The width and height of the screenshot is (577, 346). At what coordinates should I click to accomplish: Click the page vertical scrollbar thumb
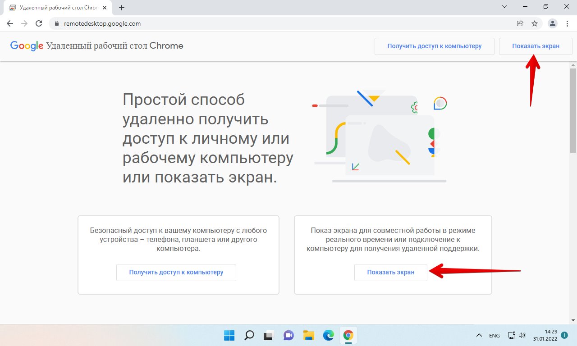pyautogui.click(x=573, y=110)
